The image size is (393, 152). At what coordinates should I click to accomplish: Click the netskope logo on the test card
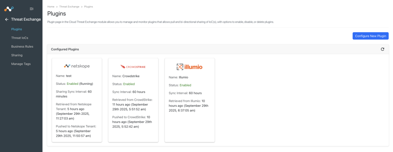[77, 66]
